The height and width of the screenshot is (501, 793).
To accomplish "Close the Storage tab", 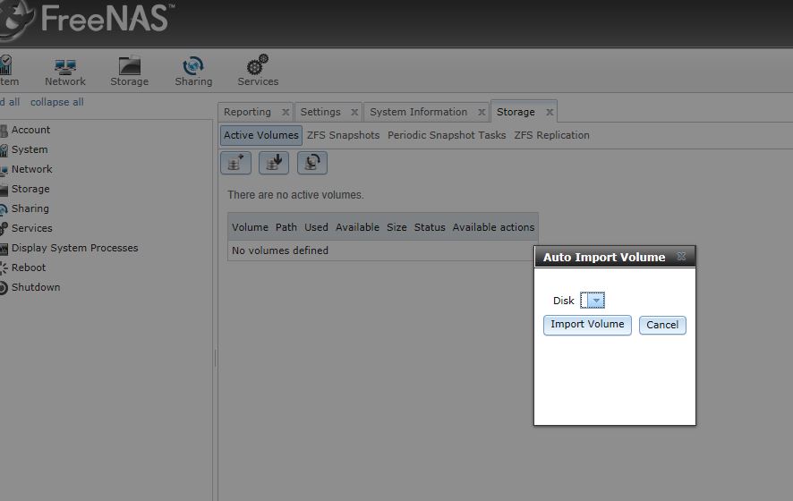I will [550, 112].
